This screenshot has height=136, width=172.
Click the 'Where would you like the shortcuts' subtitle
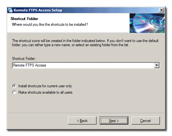50,25
